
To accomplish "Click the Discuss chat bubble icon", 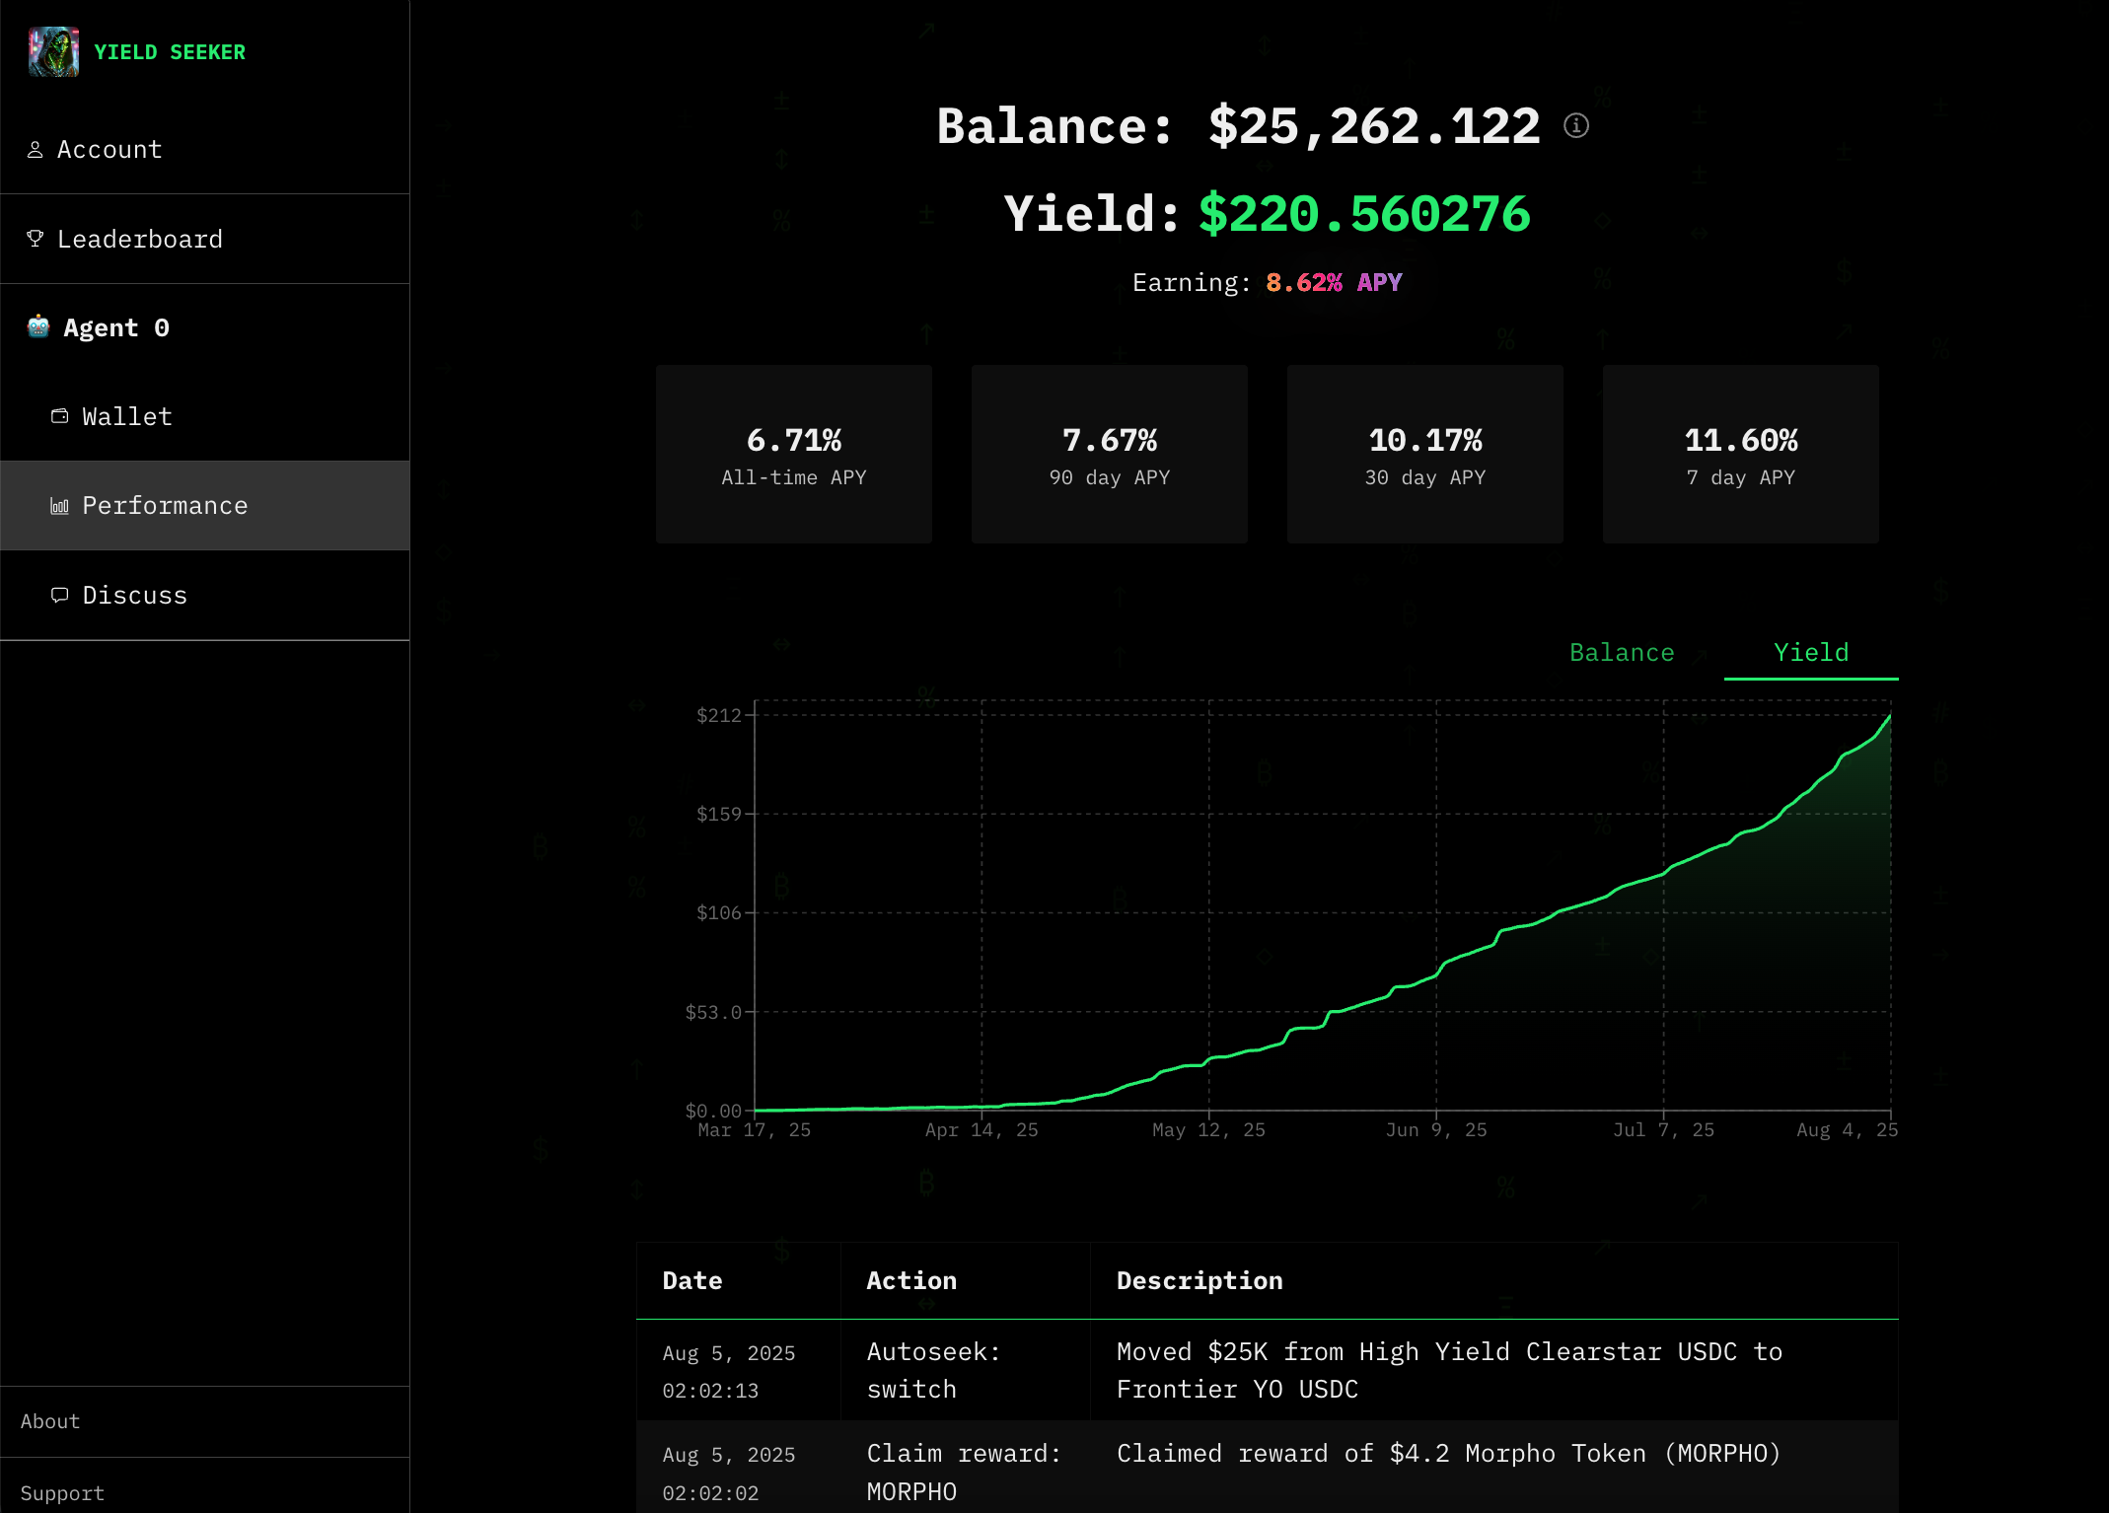I will point(60,595).
